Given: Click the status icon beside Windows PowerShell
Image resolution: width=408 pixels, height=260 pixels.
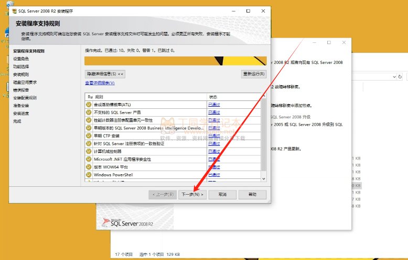Looking at the screenshot, I should point(89,175).
